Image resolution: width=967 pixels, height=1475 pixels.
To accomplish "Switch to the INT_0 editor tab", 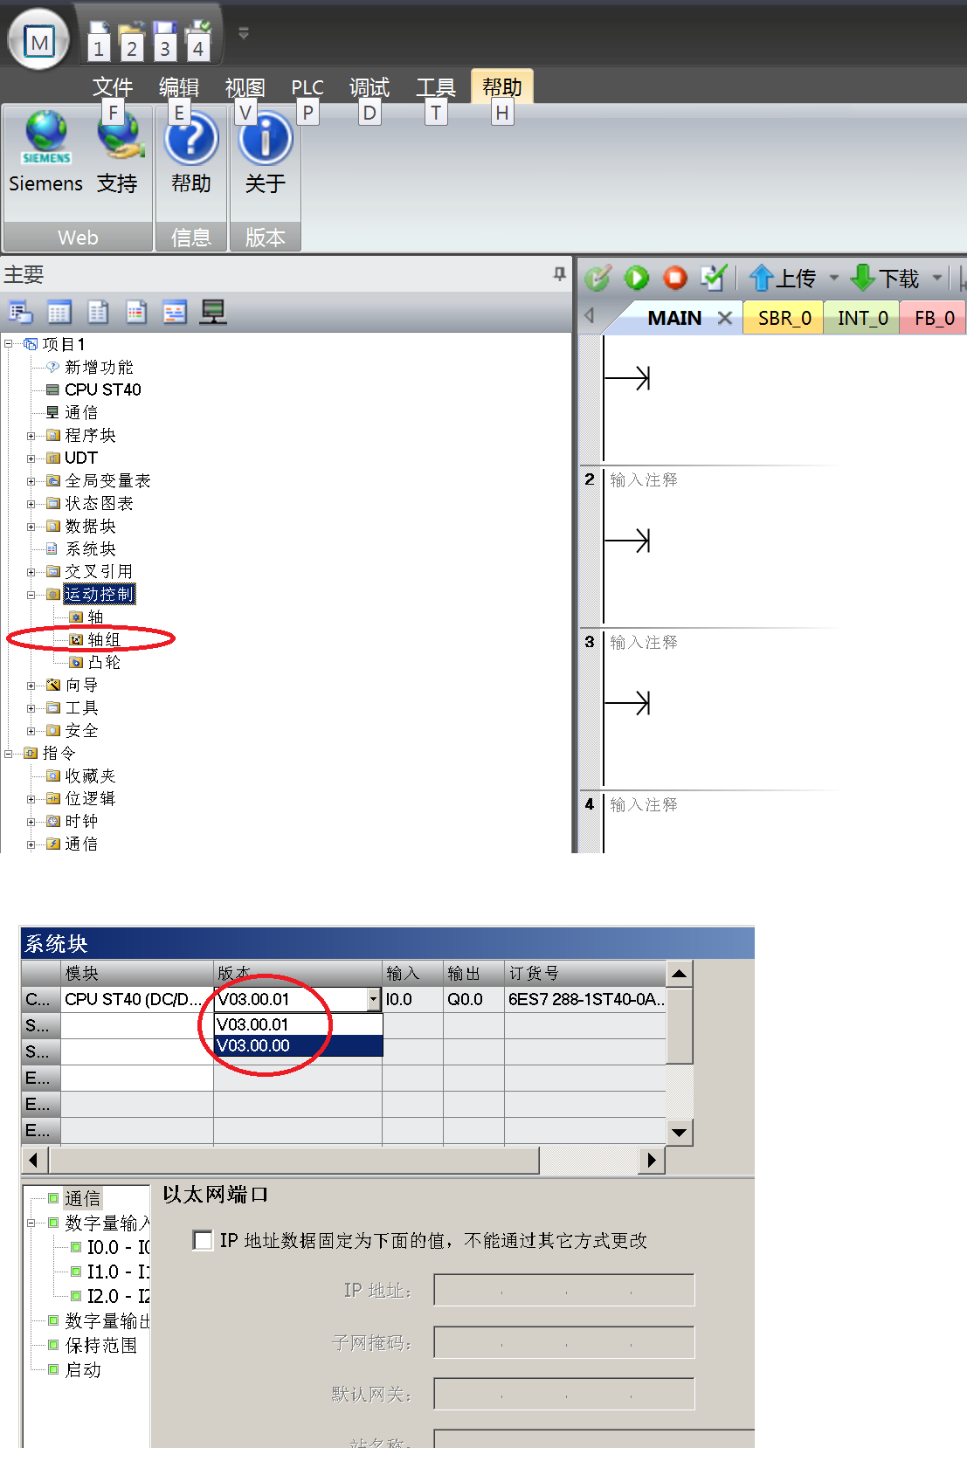I will [x=862, y=319].
